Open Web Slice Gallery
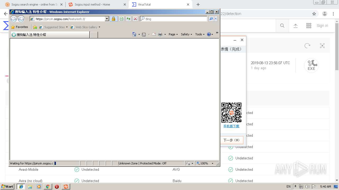 (85, 27)
